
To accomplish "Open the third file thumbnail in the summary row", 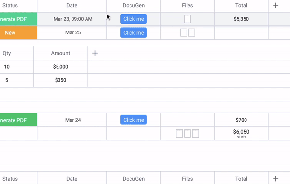I will pos(195,134).
